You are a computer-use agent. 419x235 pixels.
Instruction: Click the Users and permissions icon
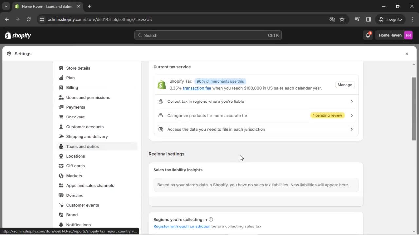click(x=61, y=97)
